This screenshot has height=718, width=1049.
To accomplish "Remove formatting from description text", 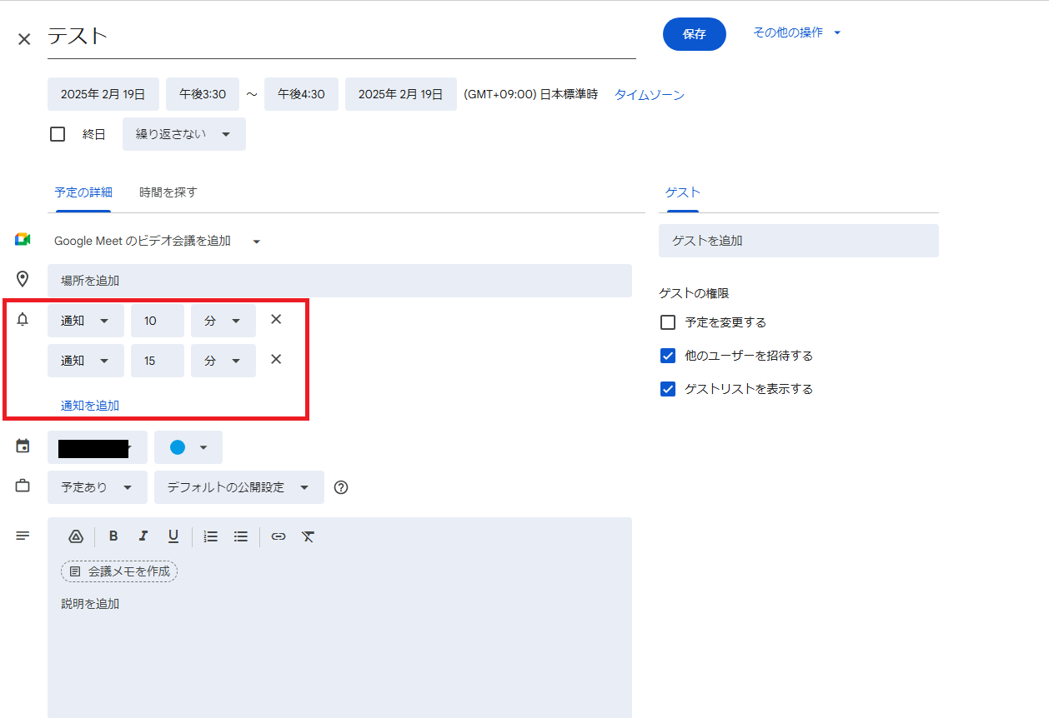I will [308, 536].
